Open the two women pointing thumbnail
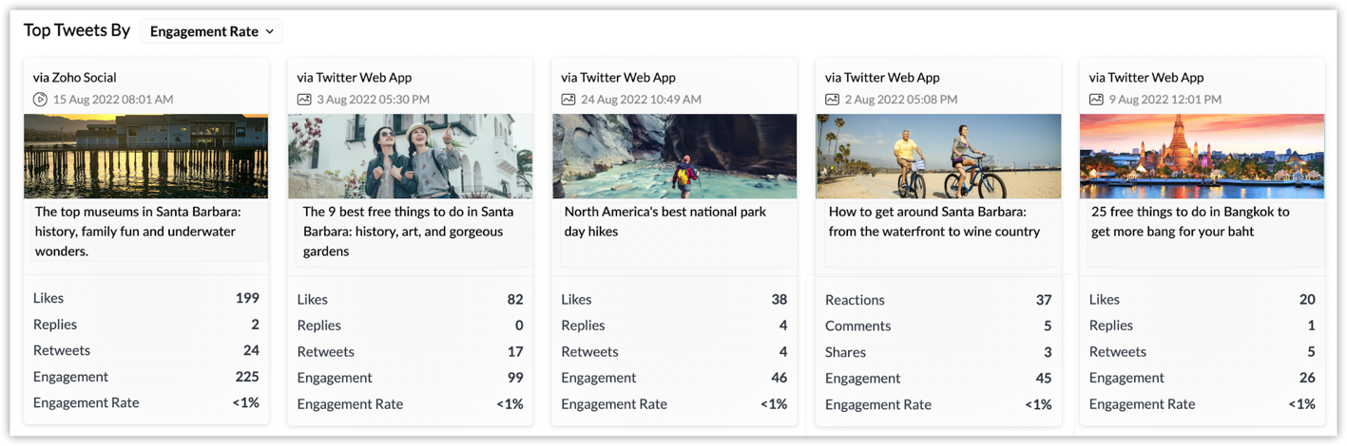This screenshot has height=446, width=1347. [410, 157]
